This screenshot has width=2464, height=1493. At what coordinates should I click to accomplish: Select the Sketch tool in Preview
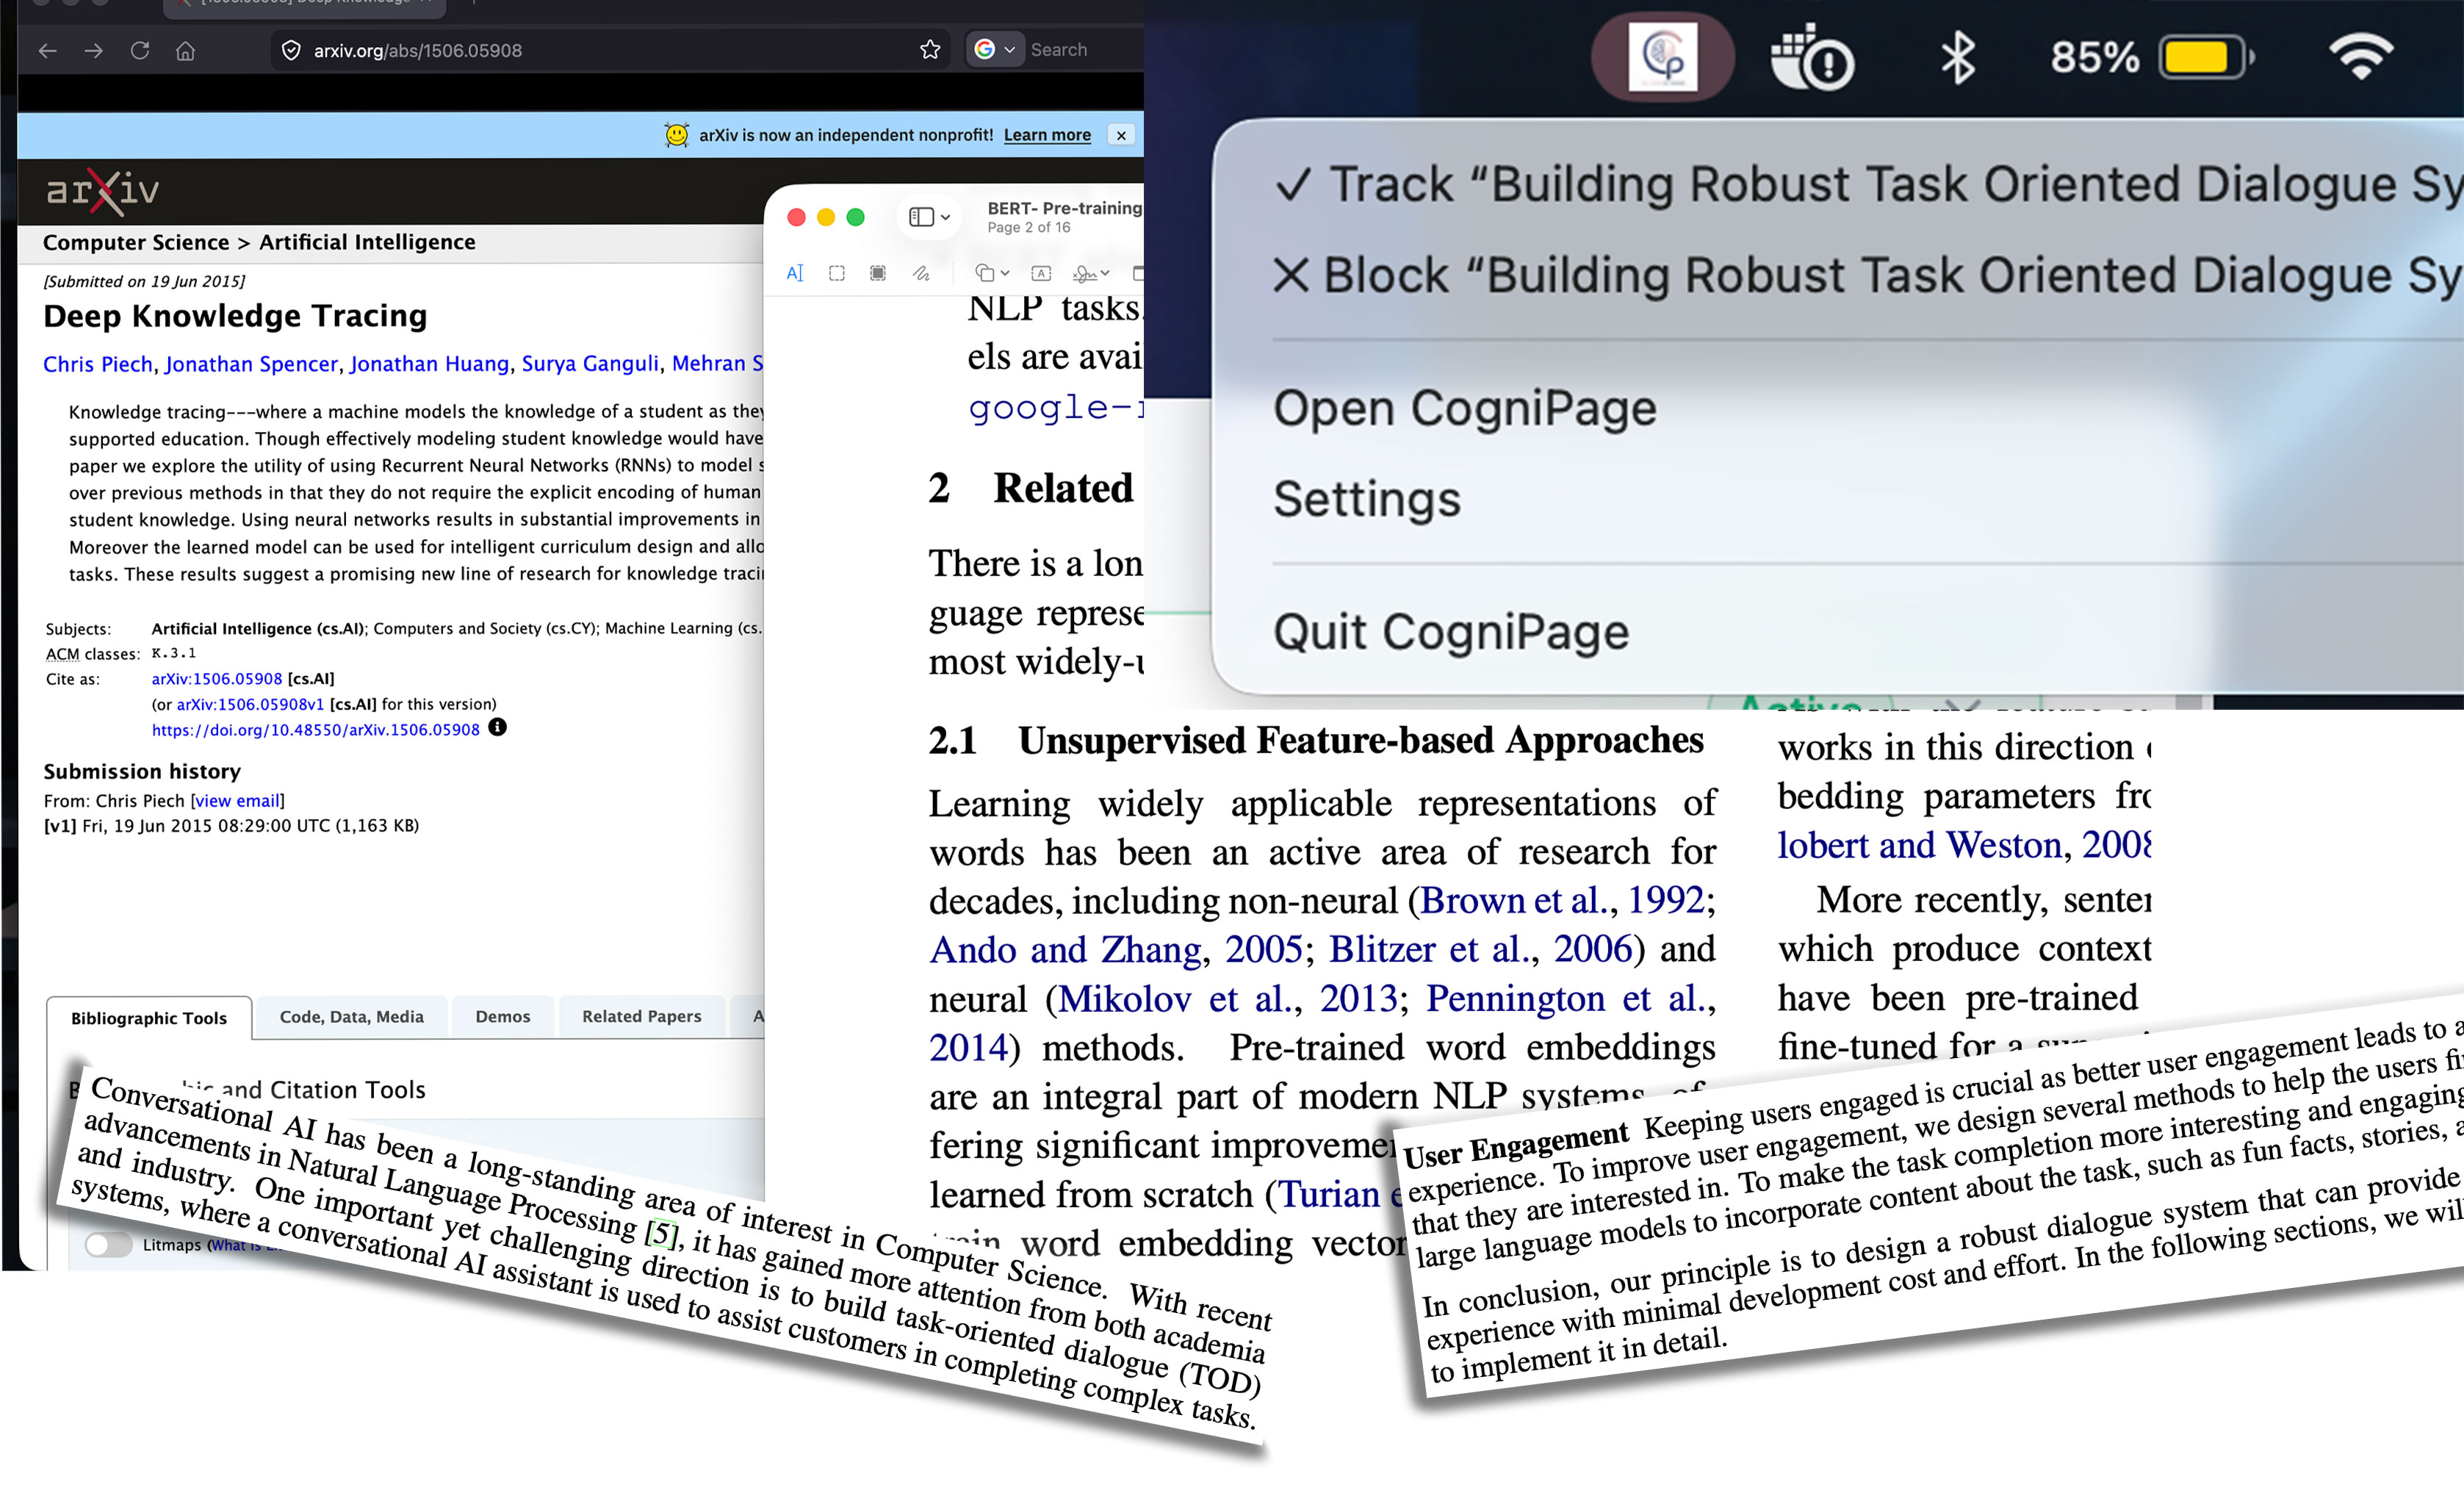(921, 273)
